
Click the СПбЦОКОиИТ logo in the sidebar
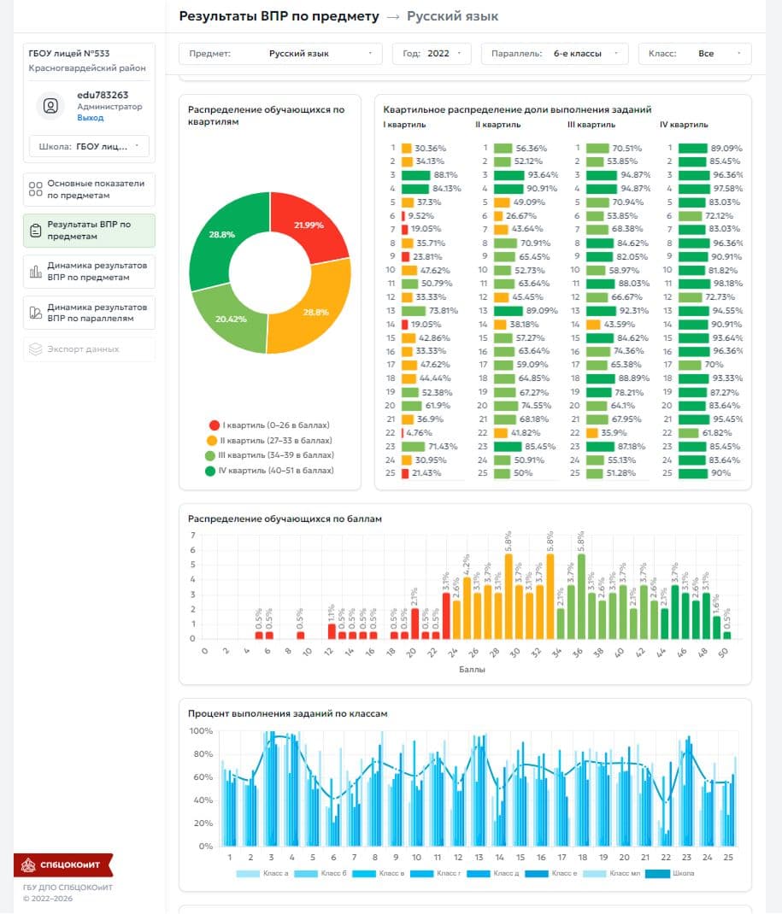click(x=62, y=864)
